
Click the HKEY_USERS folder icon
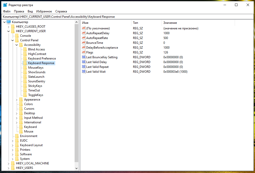tap(13, 168)
